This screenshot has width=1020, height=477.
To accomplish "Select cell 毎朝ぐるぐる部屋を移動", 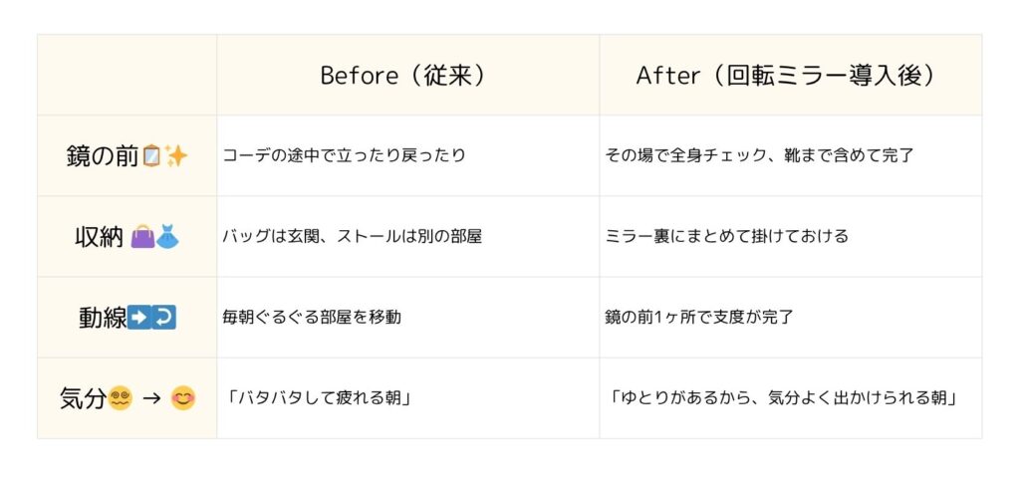I will [407, 318].
